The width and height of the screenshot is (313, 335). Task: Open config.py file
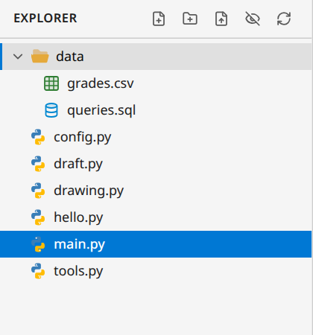pyautogui.click(x=83, y=137)
